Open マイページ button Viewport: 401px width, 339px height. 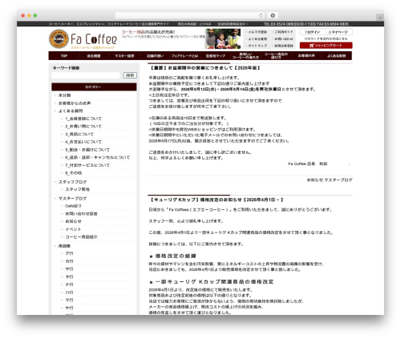click(338, 32)
